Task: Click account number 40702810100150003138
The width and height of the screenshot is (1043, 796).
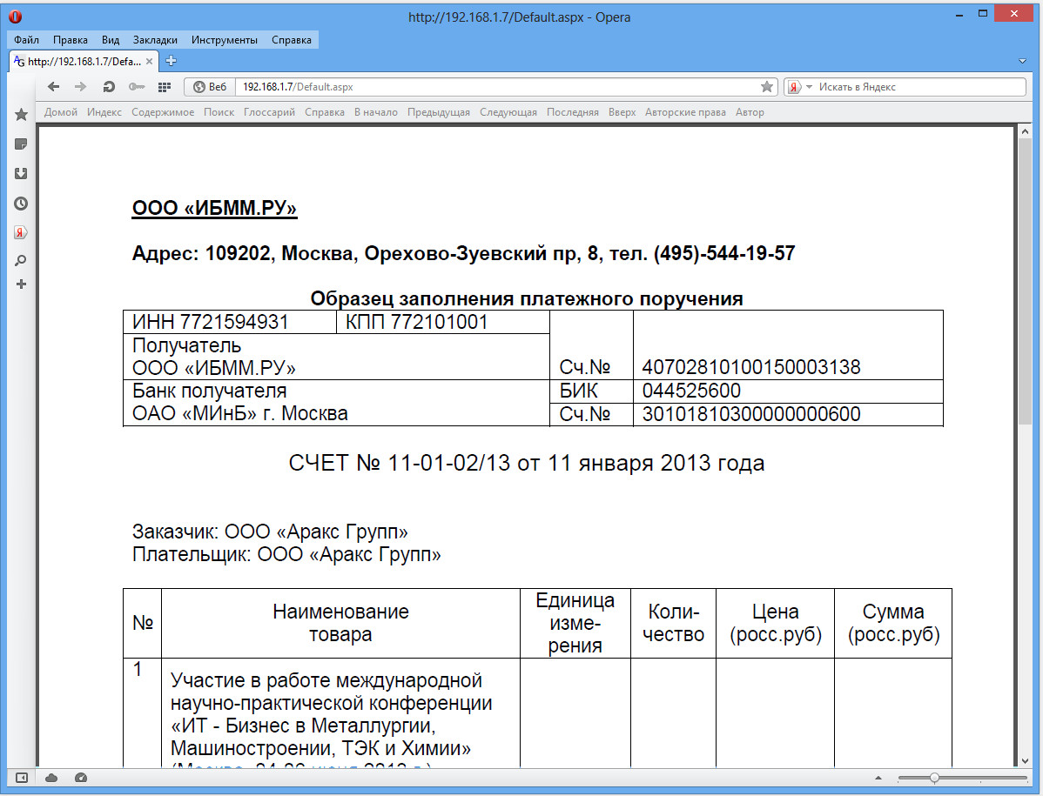Action: click(x=751, y=367)
